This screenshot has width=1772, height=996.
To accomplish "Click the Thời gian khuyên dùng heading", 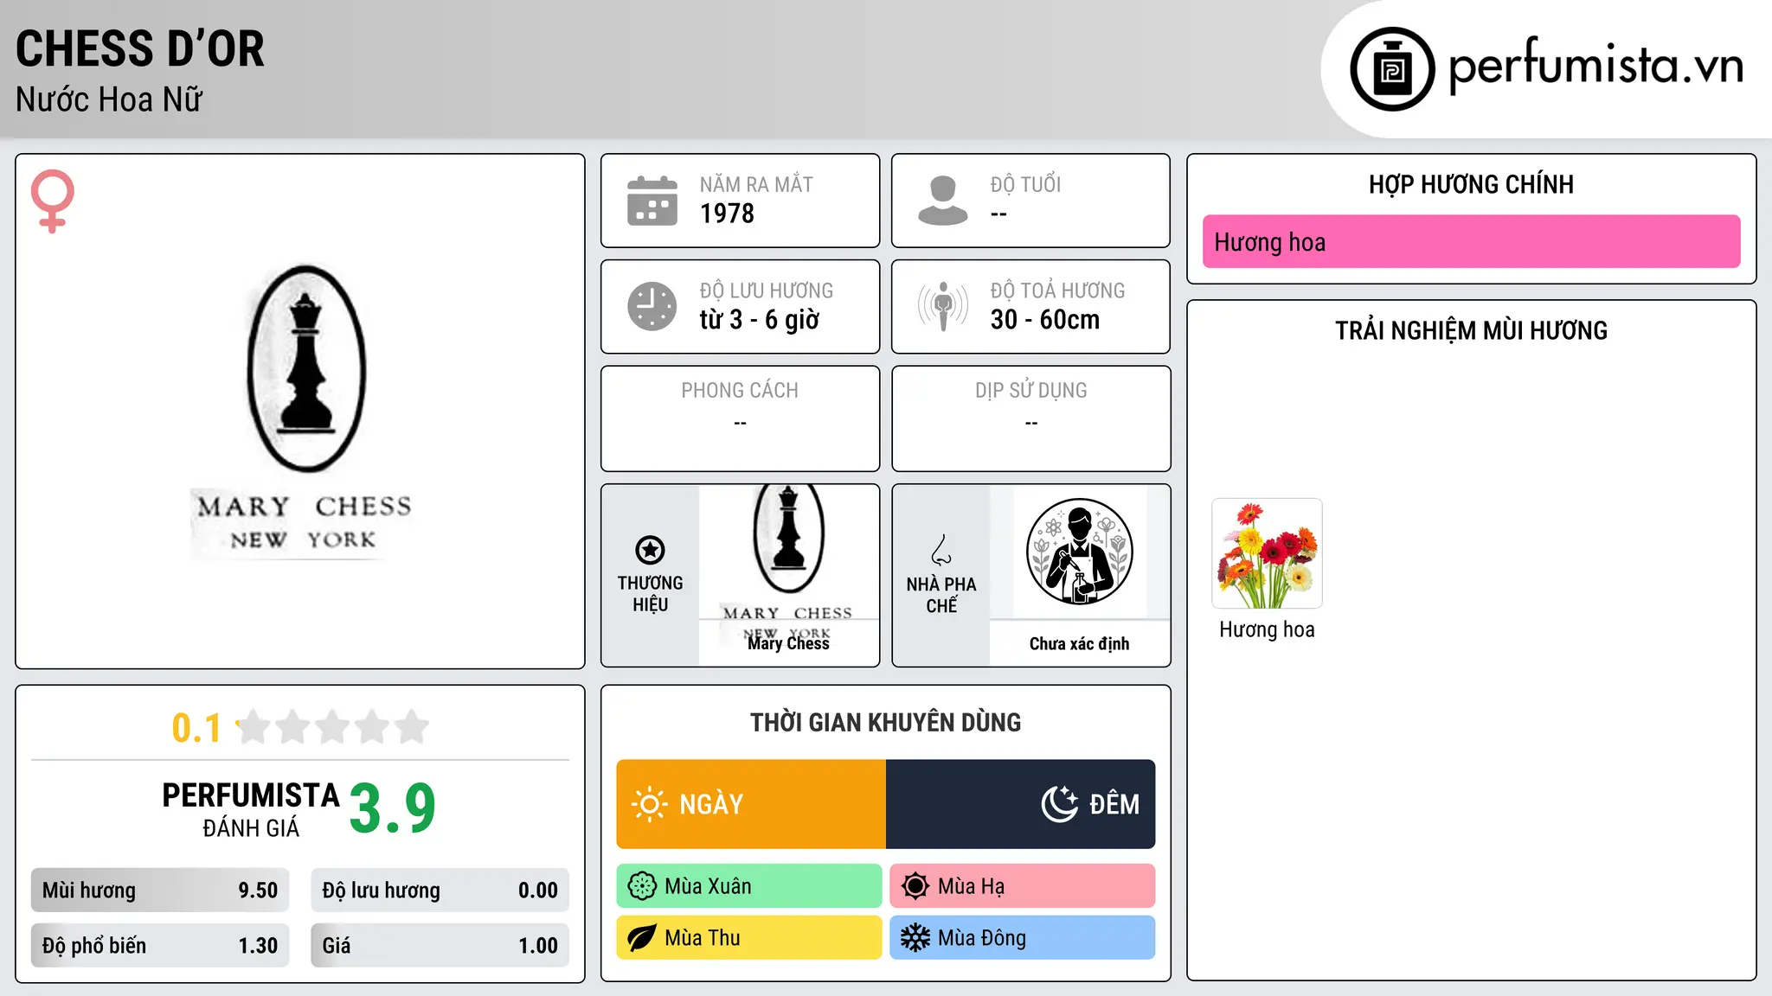I will pos(885,722).
